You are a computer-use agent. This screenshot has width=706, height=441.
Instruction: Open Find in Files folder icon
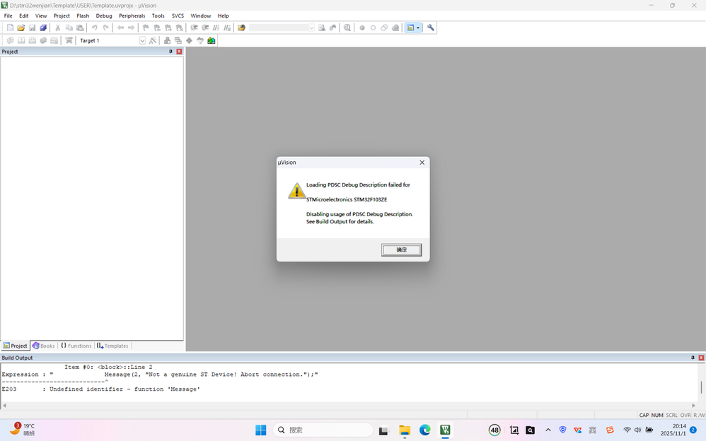242,28
